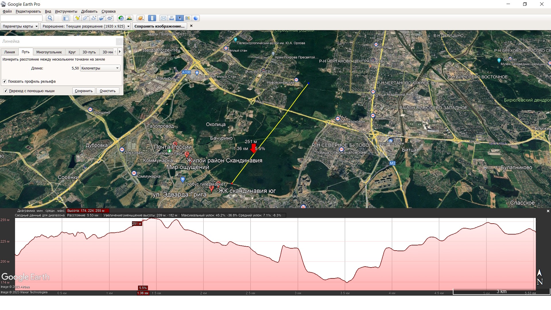Show historical imagery clock icon
Image resolution: width=551 pixels, height=310 pixels.
[121, 18]
